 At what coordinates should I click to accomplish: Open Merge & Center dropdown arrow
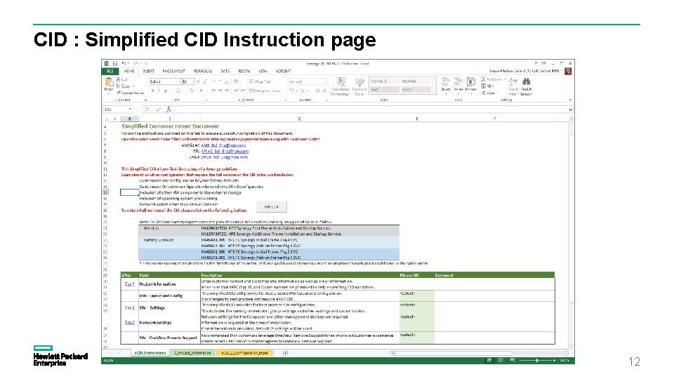tap(282, 91)
